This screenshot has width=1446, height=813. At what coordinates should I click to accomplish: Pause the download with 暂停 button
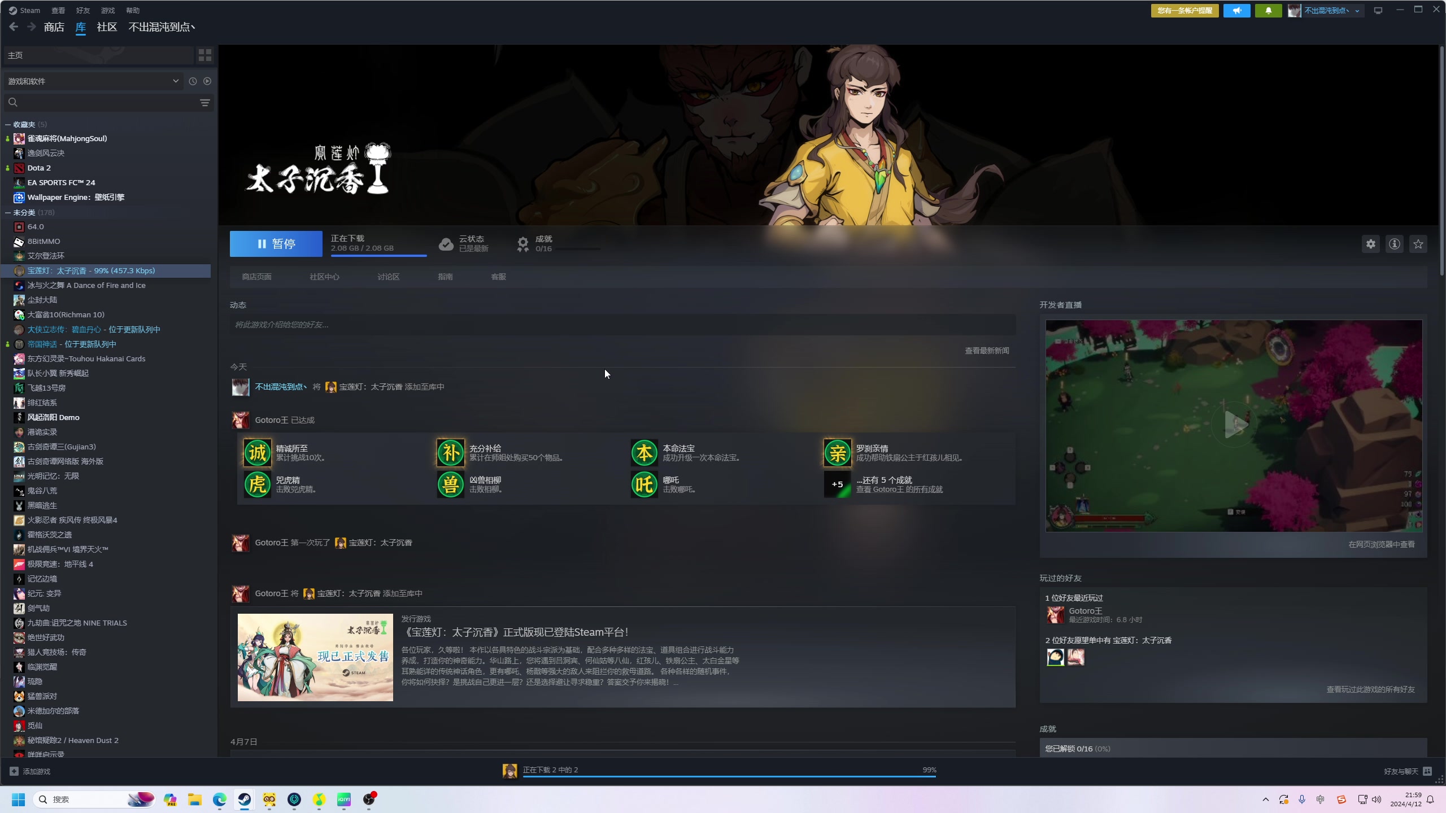coord(276,244)
